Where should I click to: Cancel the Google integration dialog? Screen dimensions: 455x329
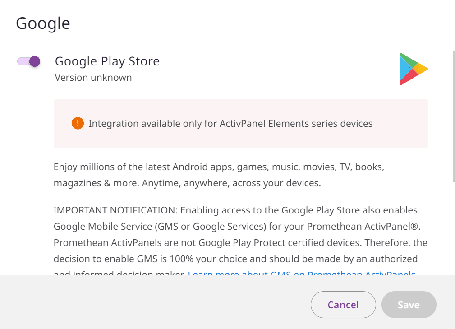click(343, 305)
